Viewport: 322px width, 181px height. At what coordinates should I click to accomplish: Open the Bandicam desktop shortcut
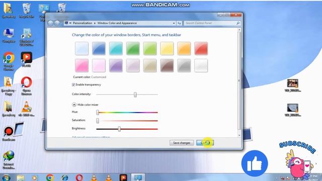(9, 133)
